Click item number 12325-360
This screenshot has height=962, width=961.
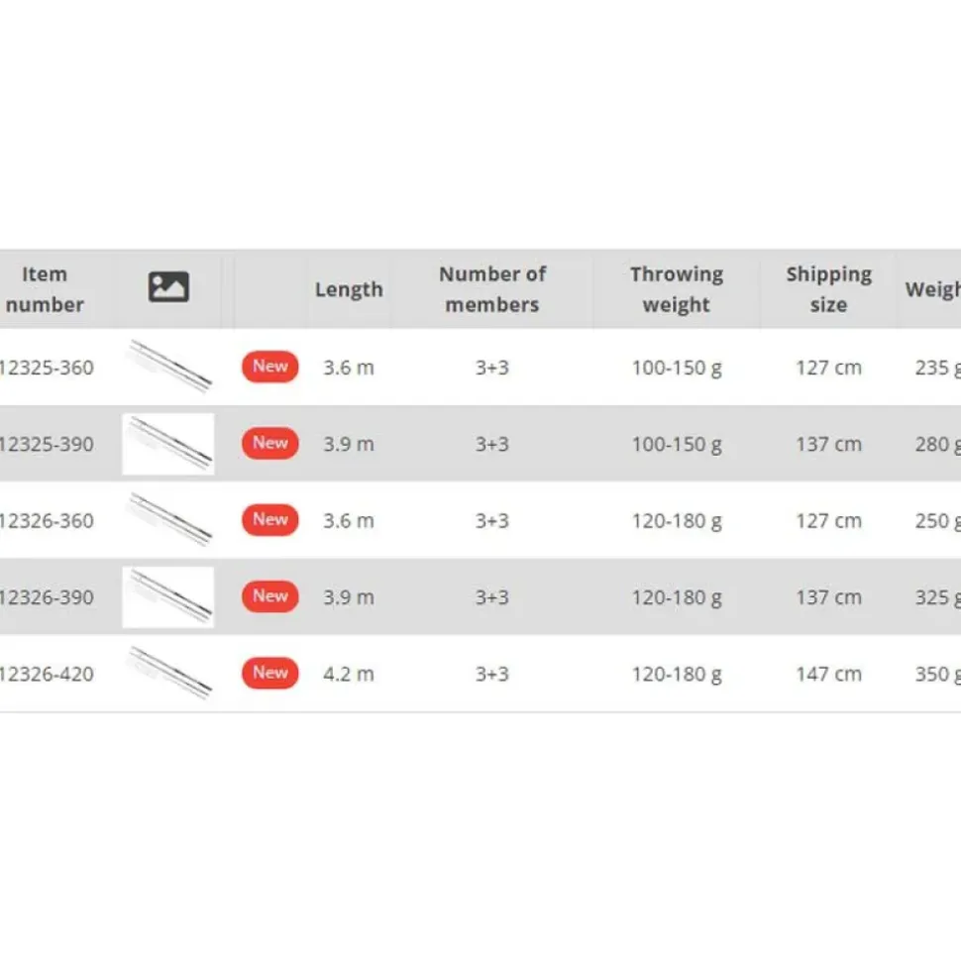coord(47,368)
